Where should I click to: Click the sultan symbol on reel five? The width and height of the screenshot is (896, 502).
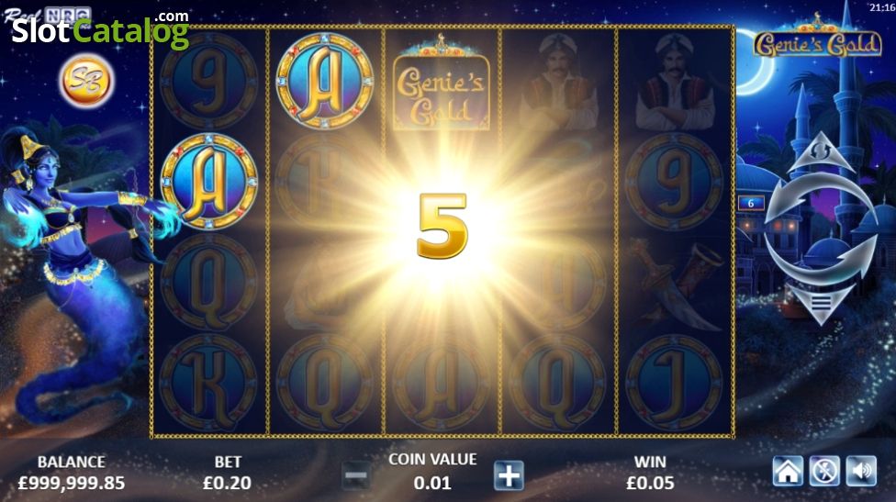tap(674, 82)
